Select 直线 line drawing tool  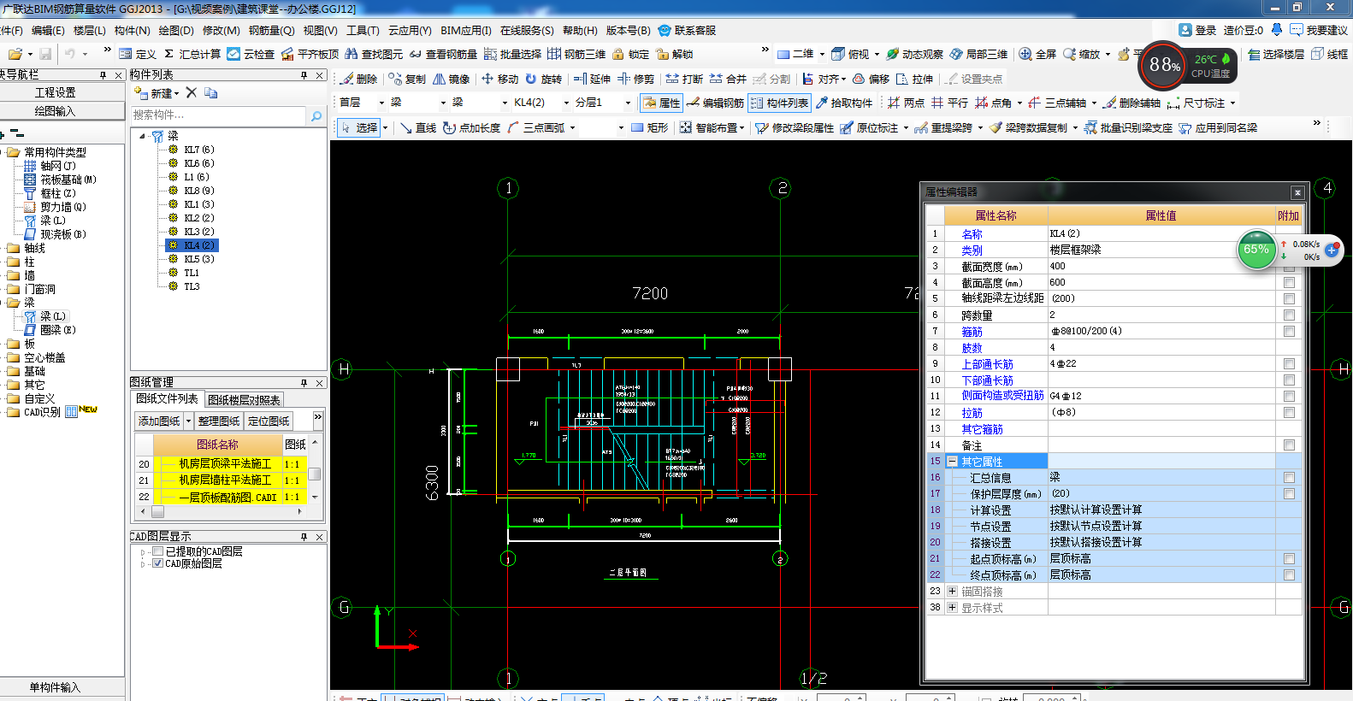click(x=417, y=127)
